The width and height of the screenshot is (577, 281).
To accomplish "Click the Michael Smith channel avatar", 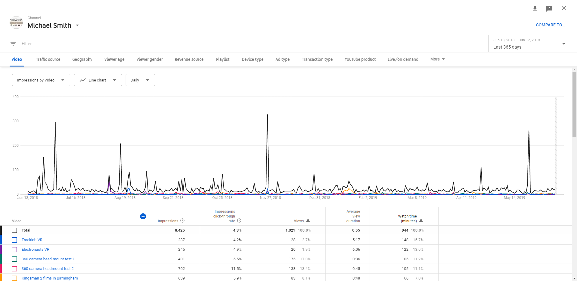I will [x=16, y=22].
